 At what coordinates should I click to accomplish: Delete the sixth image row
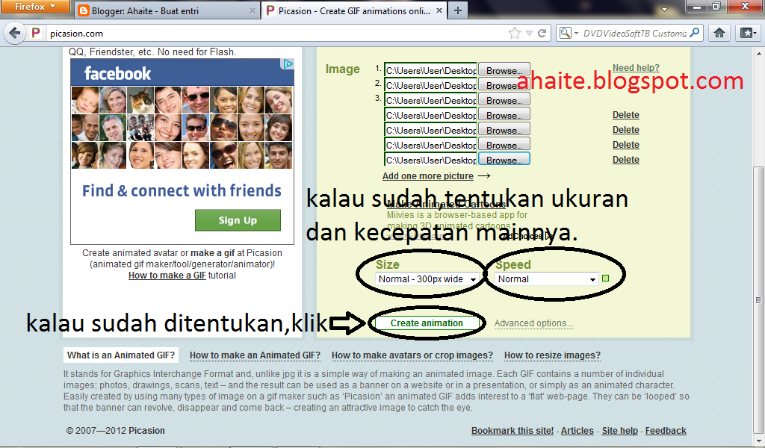[x=626, y=145]
